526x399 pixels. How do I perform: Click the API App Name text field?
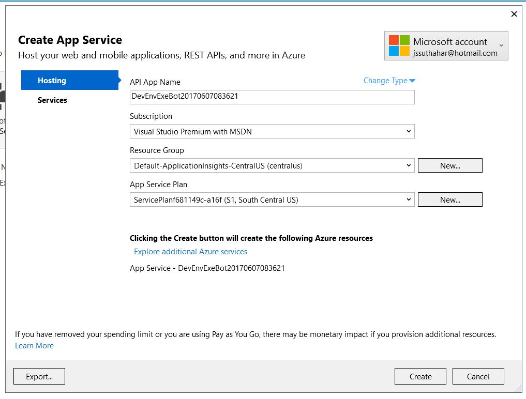pyautogui.click(x=272, y=97)
